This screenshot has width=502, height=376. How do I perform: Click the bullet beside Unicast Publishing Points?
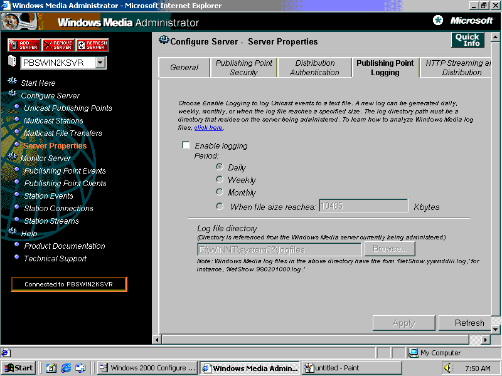coord(17,107)
